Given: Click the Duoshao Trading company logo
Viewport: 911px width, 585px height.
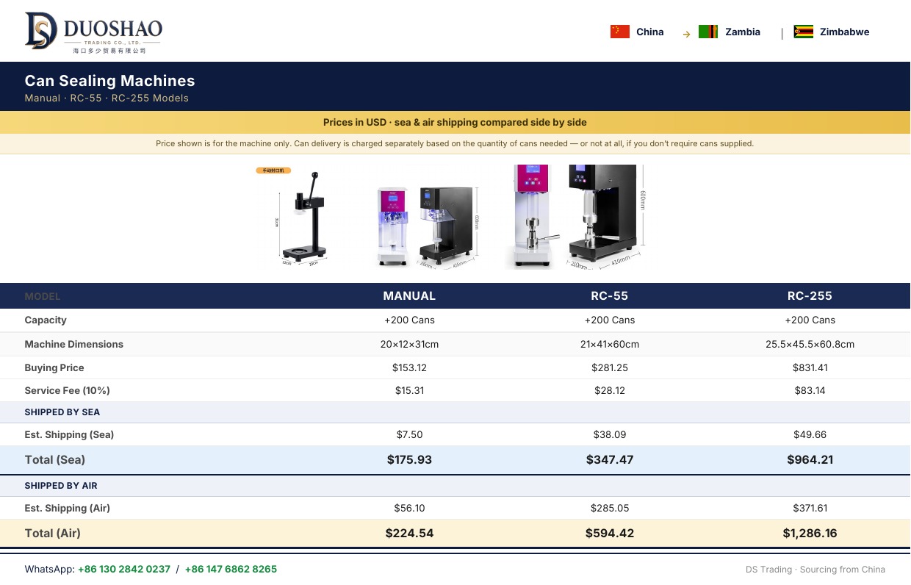Looking at the screenshot, I should [x=93, y=32].
